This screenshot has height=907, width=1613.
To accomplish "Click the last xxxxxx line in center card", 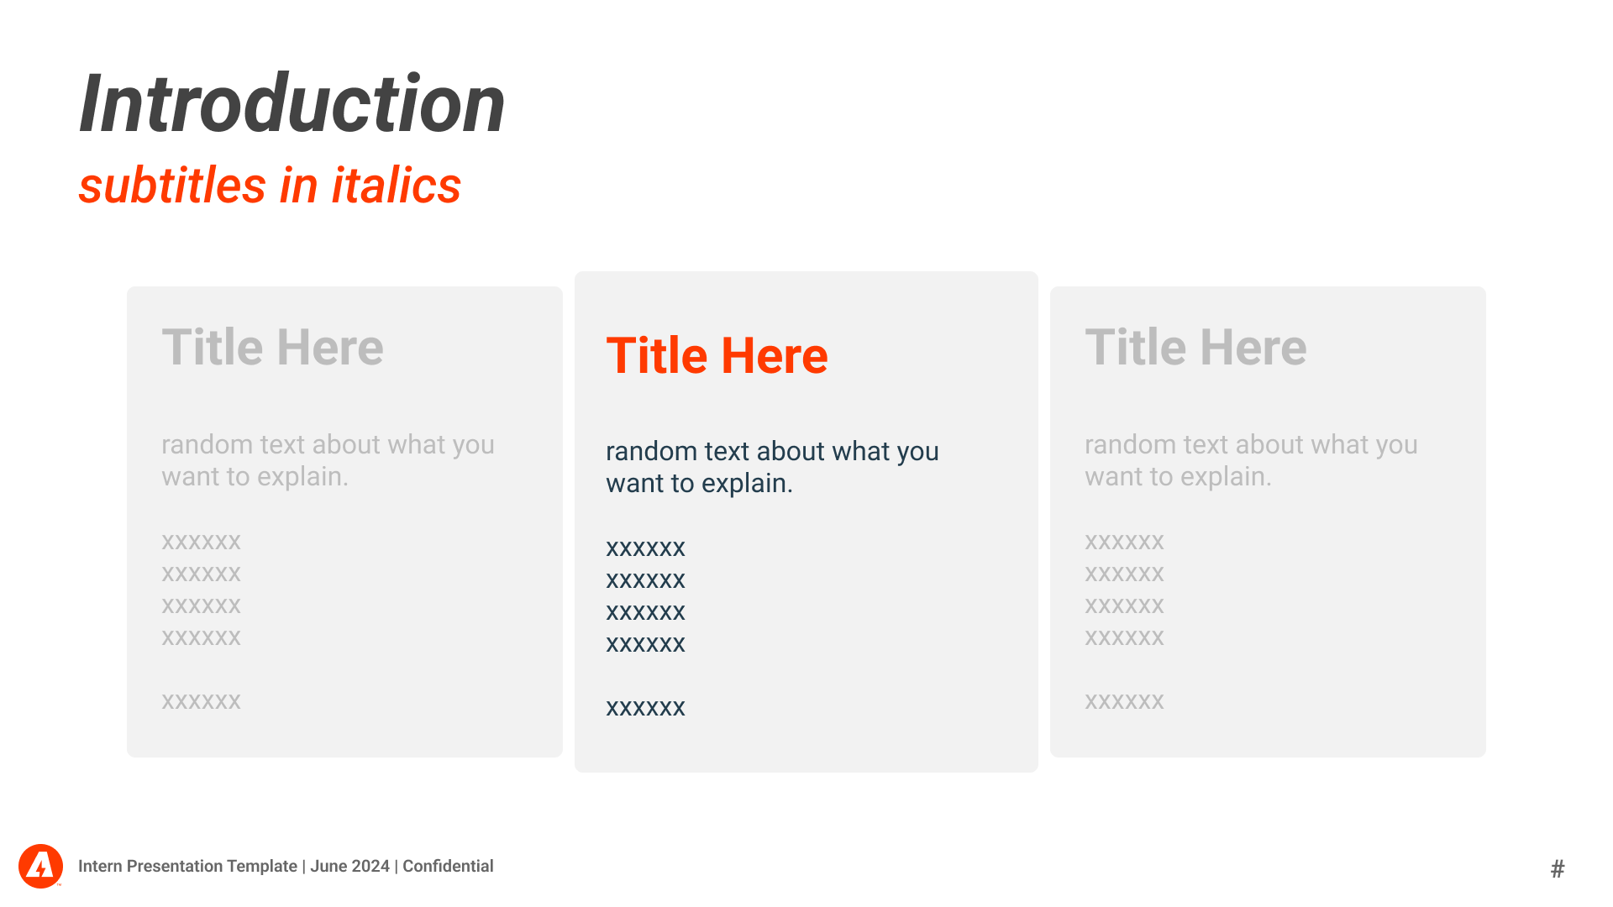I will tap(645, 708).
